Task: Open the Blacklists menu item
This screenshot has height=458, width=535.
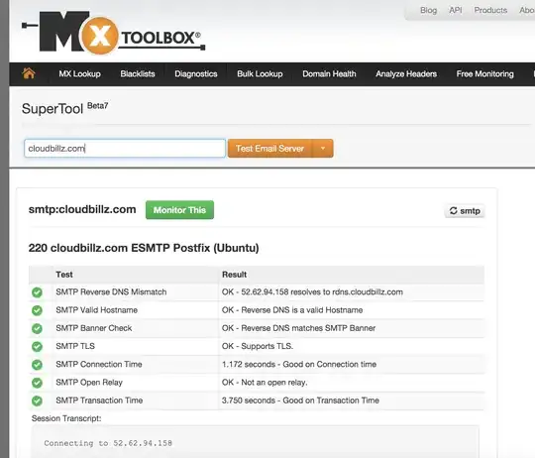Action: point(138,73)
